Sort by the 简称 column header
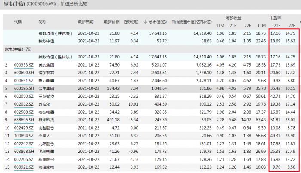 pyautogui.click(x=43, y=22)
